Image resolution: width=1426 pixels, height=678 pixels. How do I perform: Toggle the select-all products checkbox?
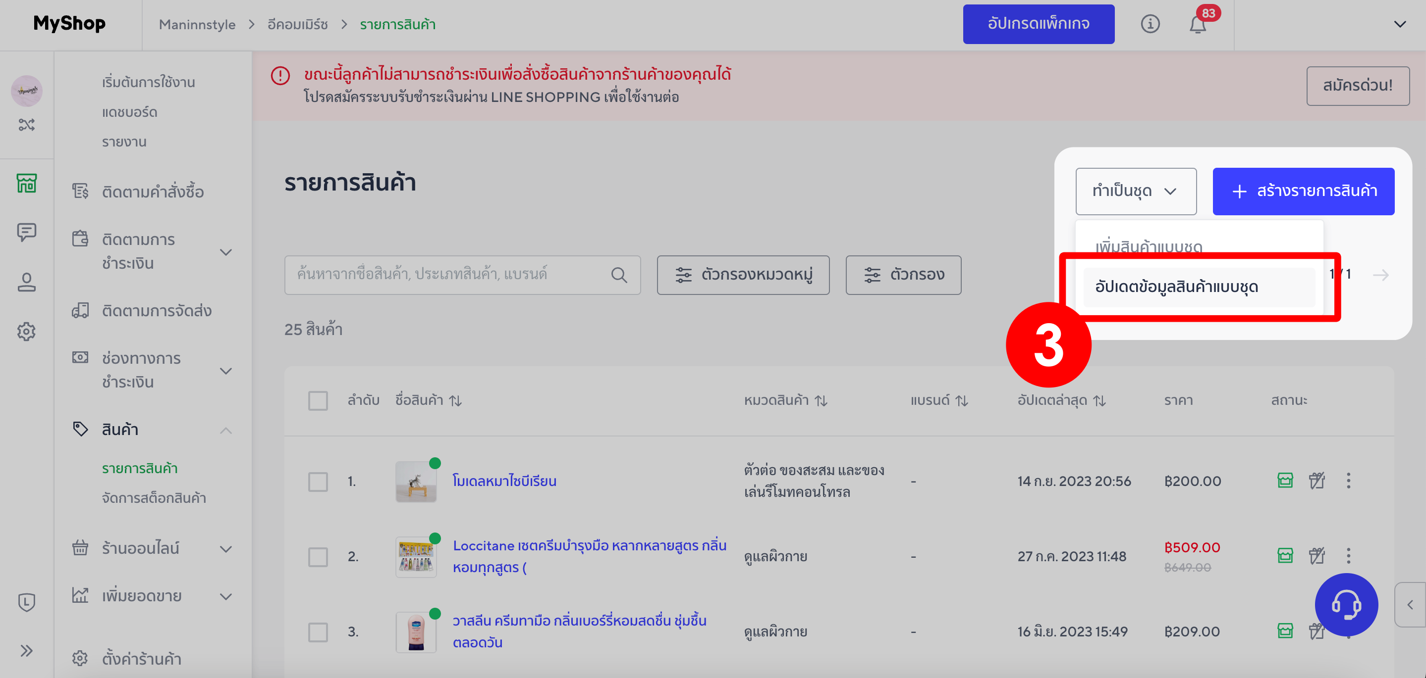click(x=318, y=400)
